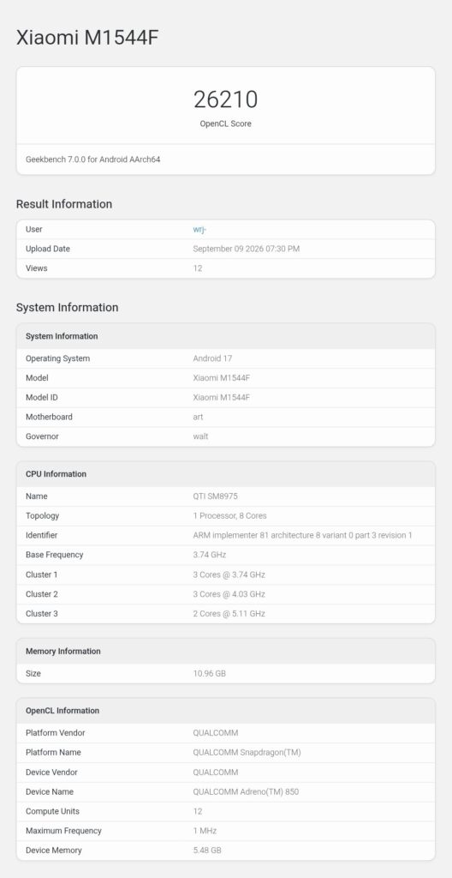The image size is (452, 878).
Task: Click the Topology value 1 Processor, 8 Cores
Action: click(230, 515)
